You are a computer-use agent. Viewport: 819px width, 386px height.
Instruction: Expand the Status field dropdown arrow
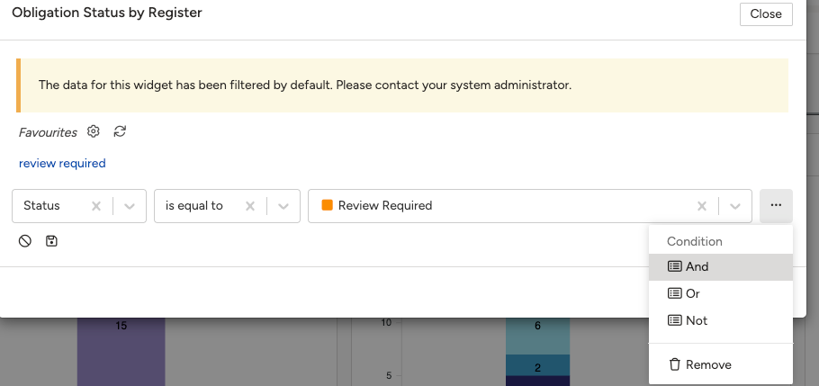[x=130, y=206]
